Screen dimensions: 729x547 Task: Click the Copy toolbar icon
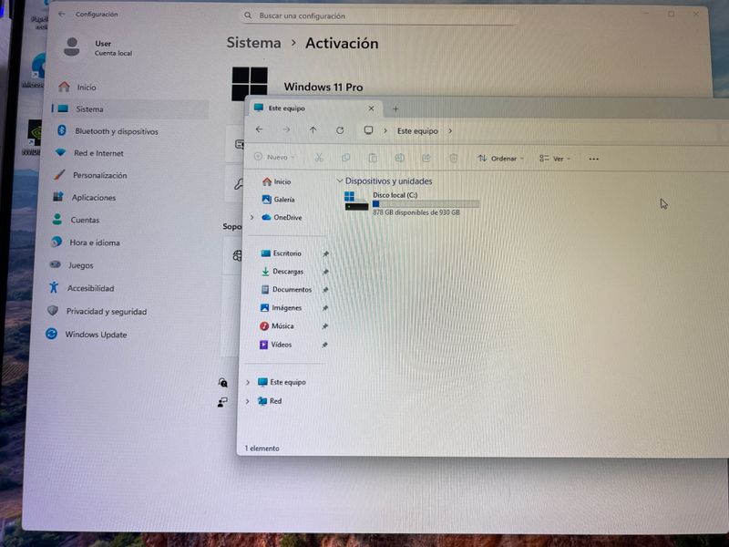(345, 158)
